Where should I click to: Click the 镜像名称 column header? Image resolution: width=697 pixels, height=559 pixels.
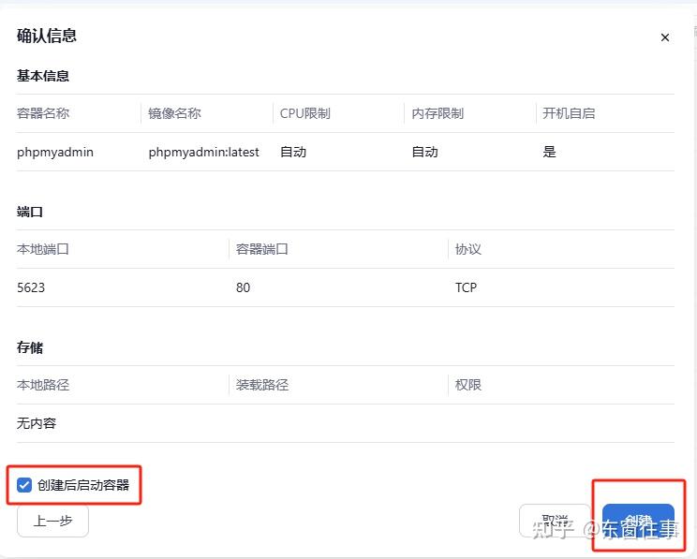(174, 113)
